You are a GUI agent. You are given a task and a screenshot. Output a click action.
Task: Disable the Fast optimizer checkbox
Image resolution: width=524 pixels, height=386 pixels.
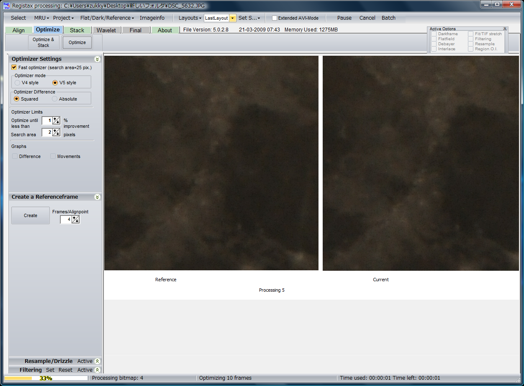(14, 67)
